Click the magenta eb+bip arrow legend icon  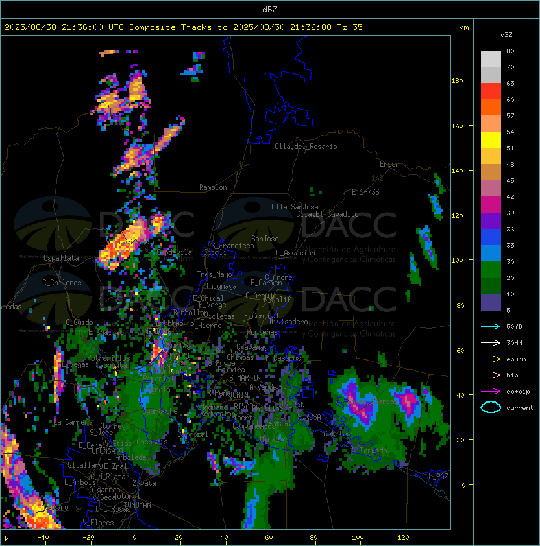pyautogui.click(x=491, y=392)
